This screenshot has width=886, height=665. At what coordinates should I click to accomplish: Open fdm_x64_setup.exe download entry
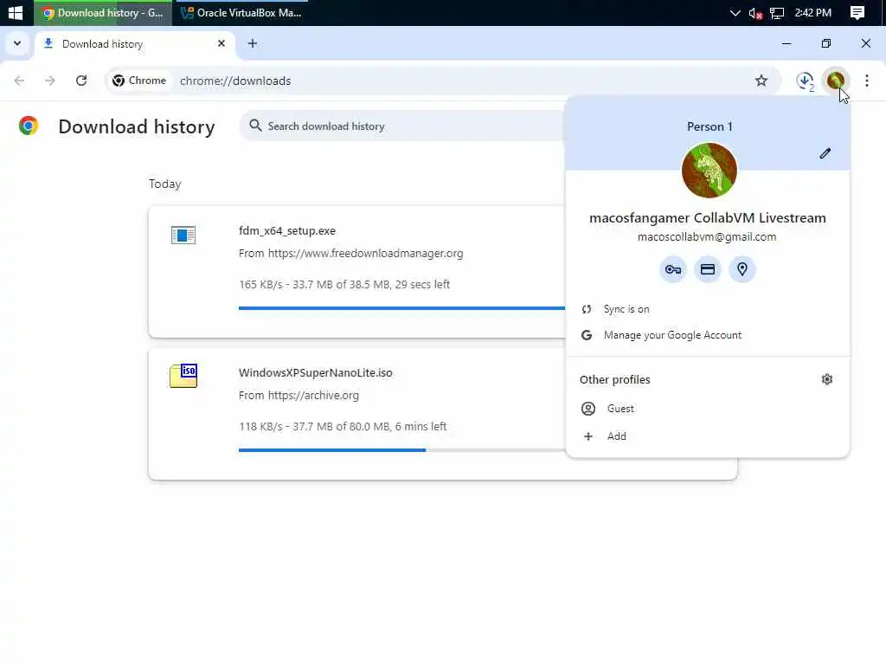pyautogui.click(x=287, y=230)
